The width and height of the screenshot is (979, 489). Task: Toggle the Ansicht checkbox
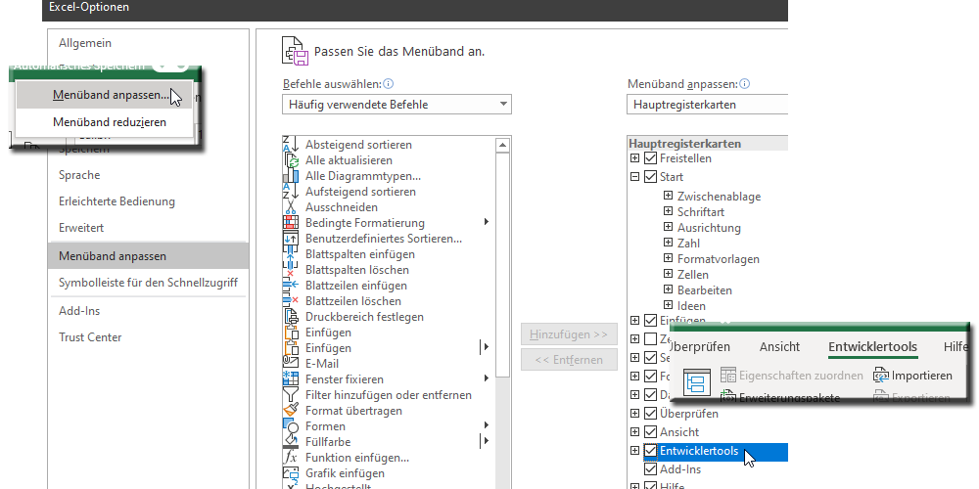[x=650, y=432]
